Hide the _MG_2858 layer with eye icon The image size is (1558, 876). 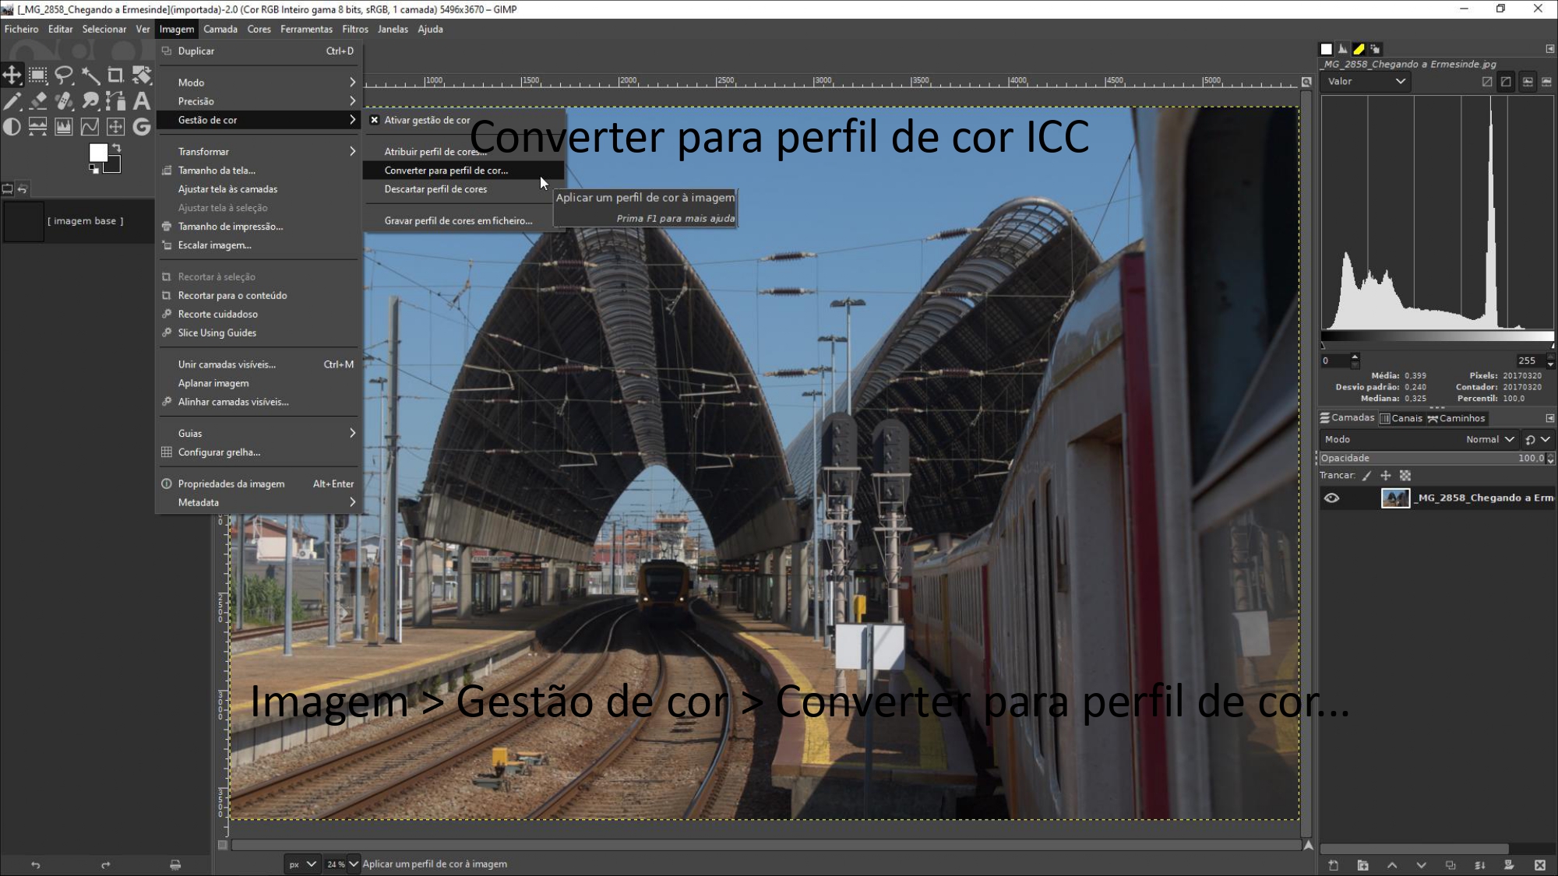(x=1331, y=498)
